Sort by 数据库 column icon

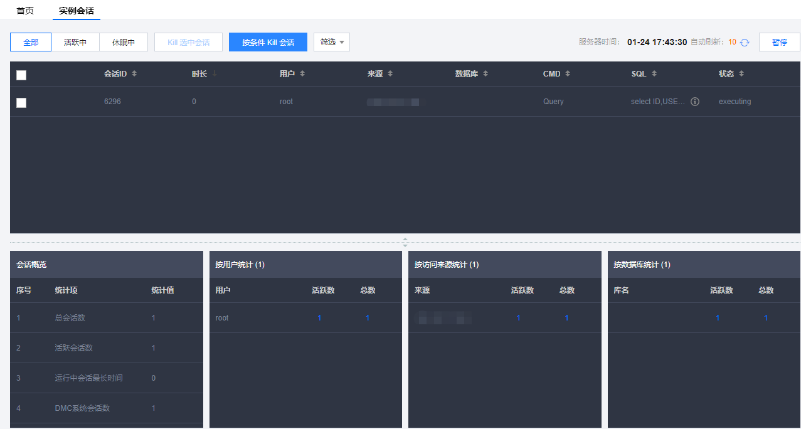[x=485, y=74]
